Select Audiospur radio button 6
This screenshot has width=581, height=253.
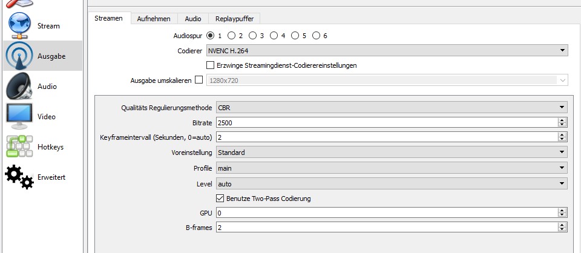315,36
